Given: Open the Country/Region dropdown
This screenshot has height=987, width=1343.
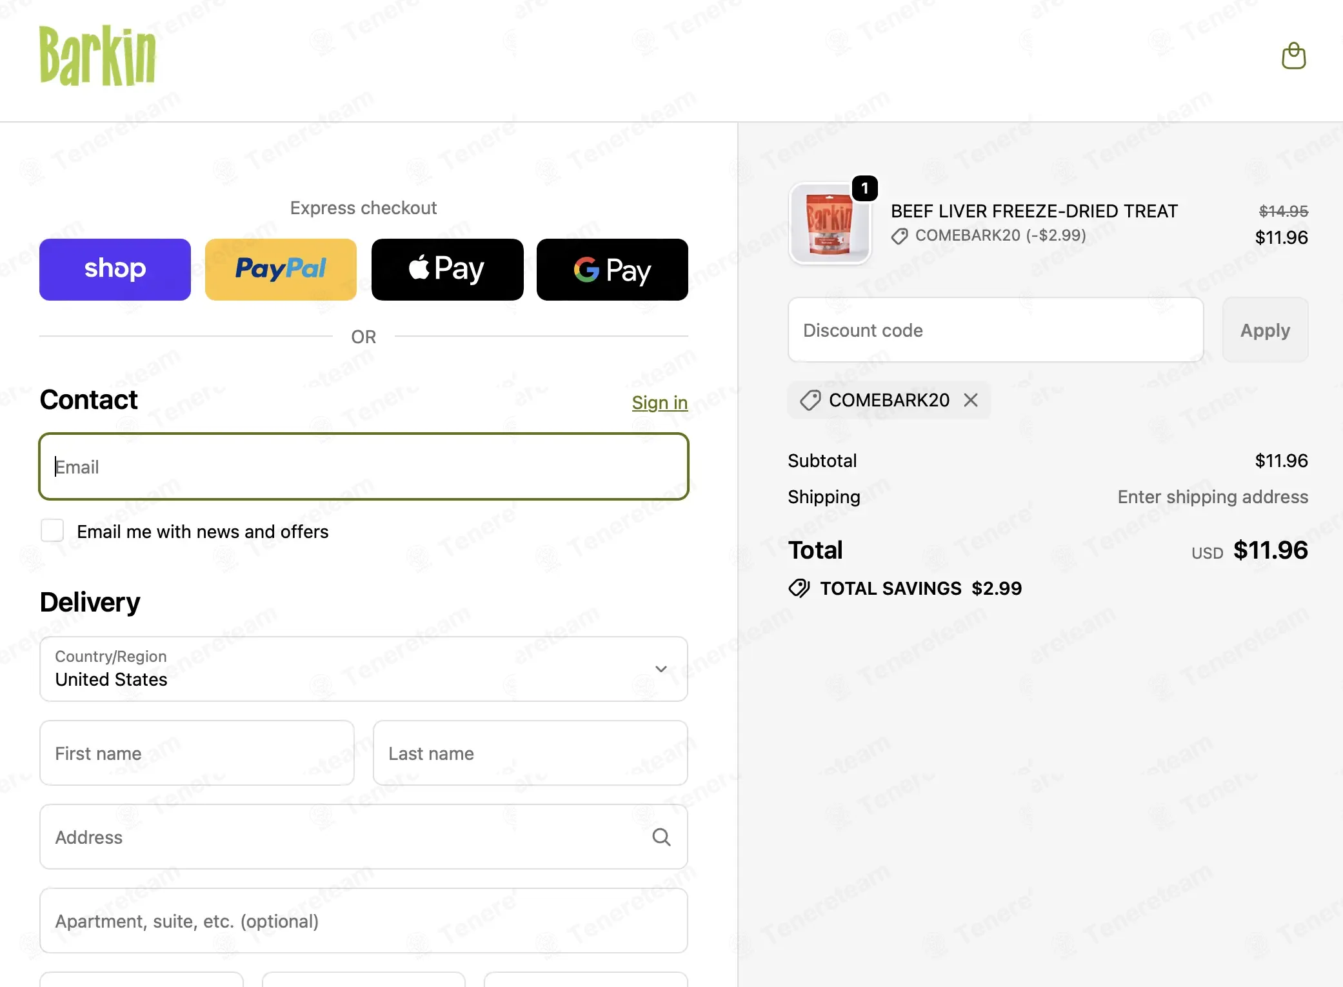Looking at the screenshot, I should pyautogui.click(x=364, y=669).
